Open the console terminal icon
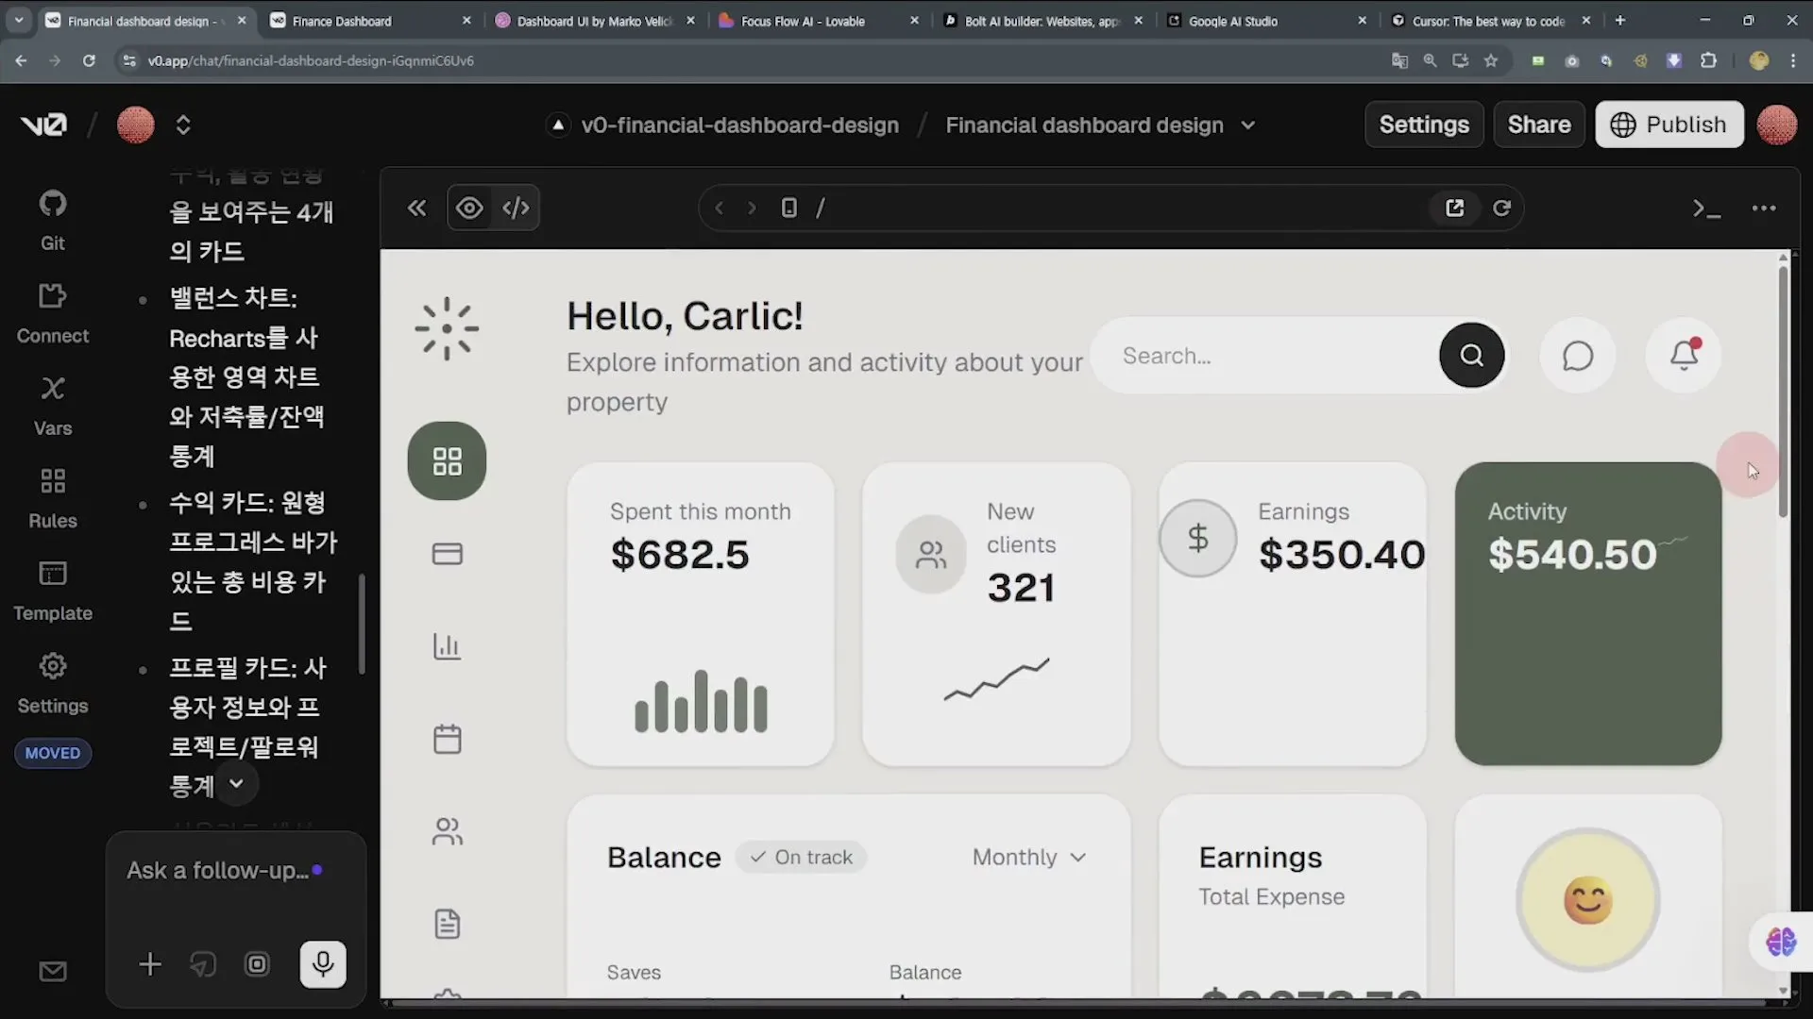The width and height of the screenshot is (1813, 1019). click(x=1706, y=209)
